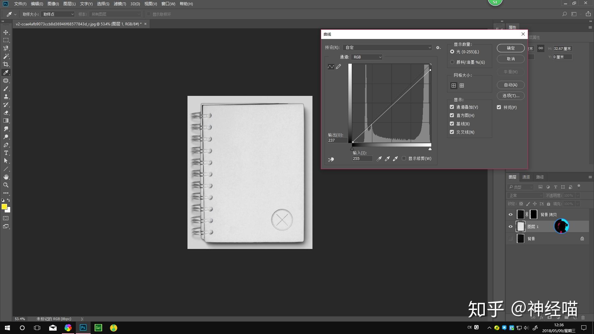Confirm Curves with the 确定 button
594x334 pixels.
pyautogui.click(x=511, y=48)
